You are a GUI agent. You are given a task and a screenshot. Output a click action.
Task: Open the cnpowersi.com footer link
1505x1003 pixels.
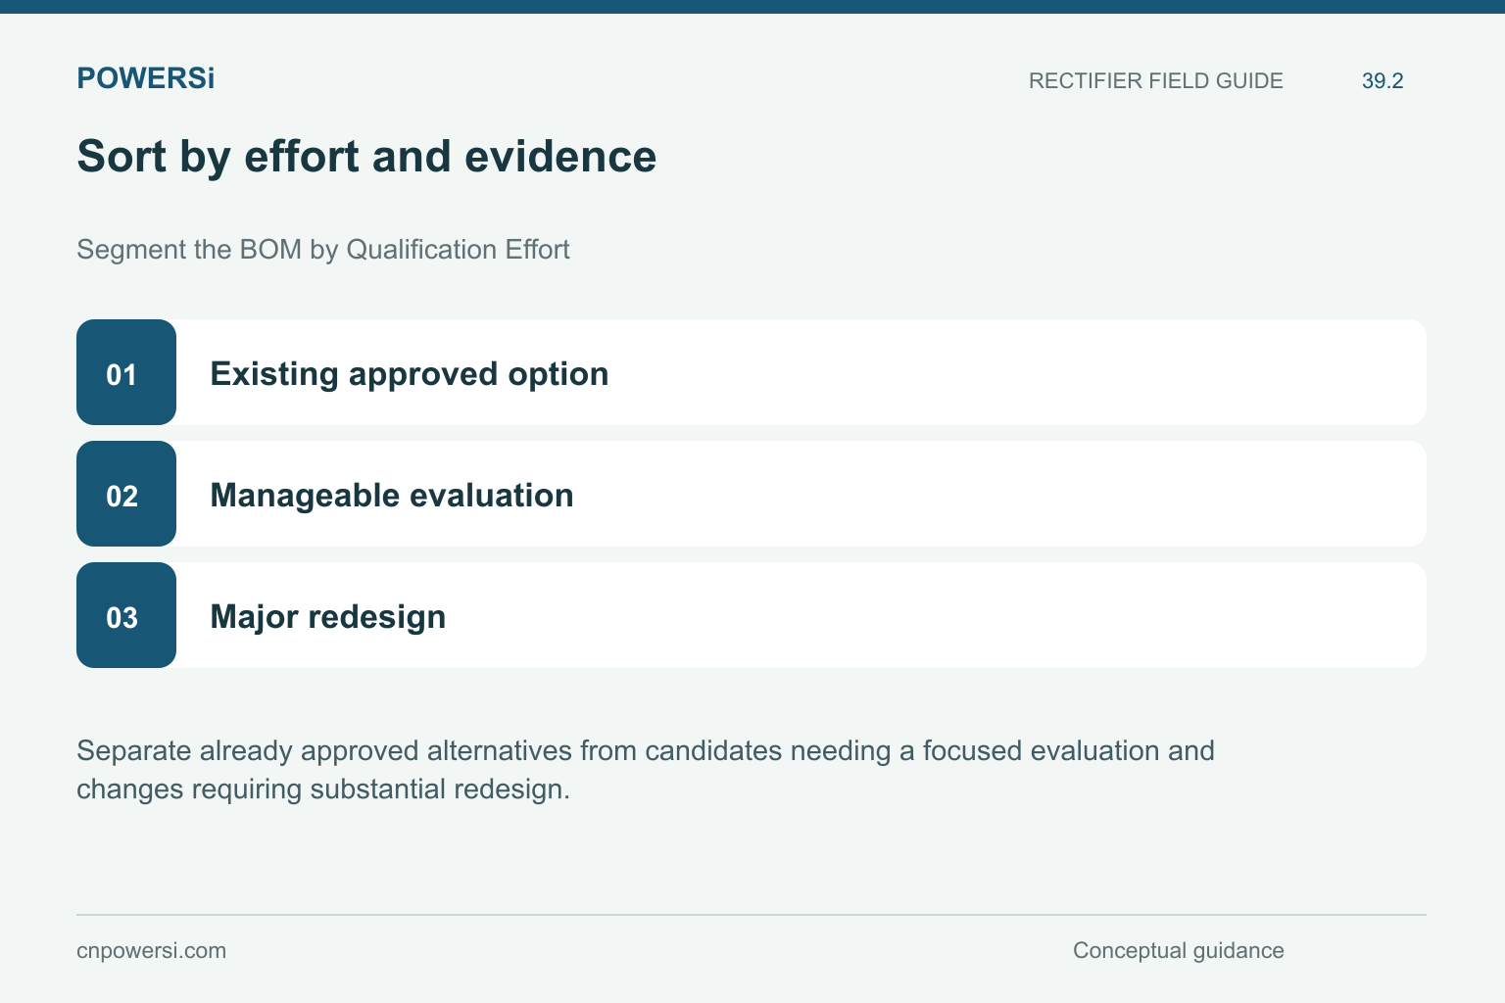point(151,951)
